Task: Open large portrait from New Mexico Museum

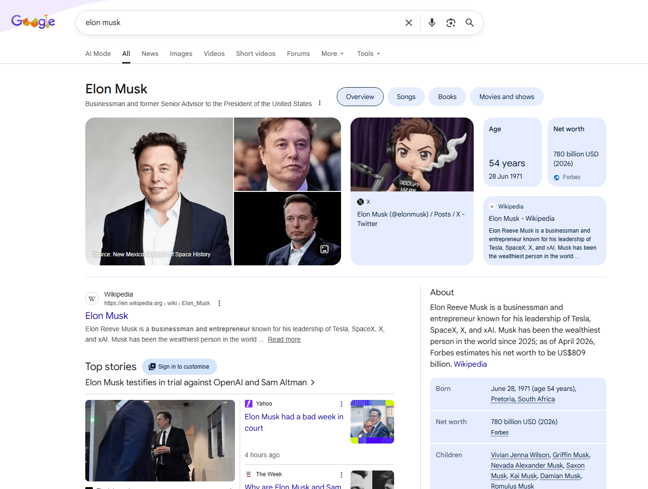Action: 159,191
